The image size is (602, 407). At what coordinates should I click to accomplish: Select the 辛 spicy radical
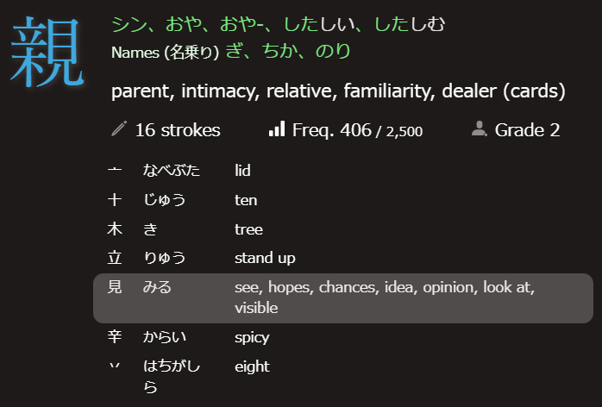point(114,337)
